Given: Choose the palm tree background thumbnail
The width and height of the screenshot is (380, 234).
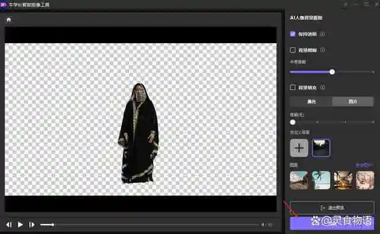Looking at the screenshot, I should (x=321, y=180).
